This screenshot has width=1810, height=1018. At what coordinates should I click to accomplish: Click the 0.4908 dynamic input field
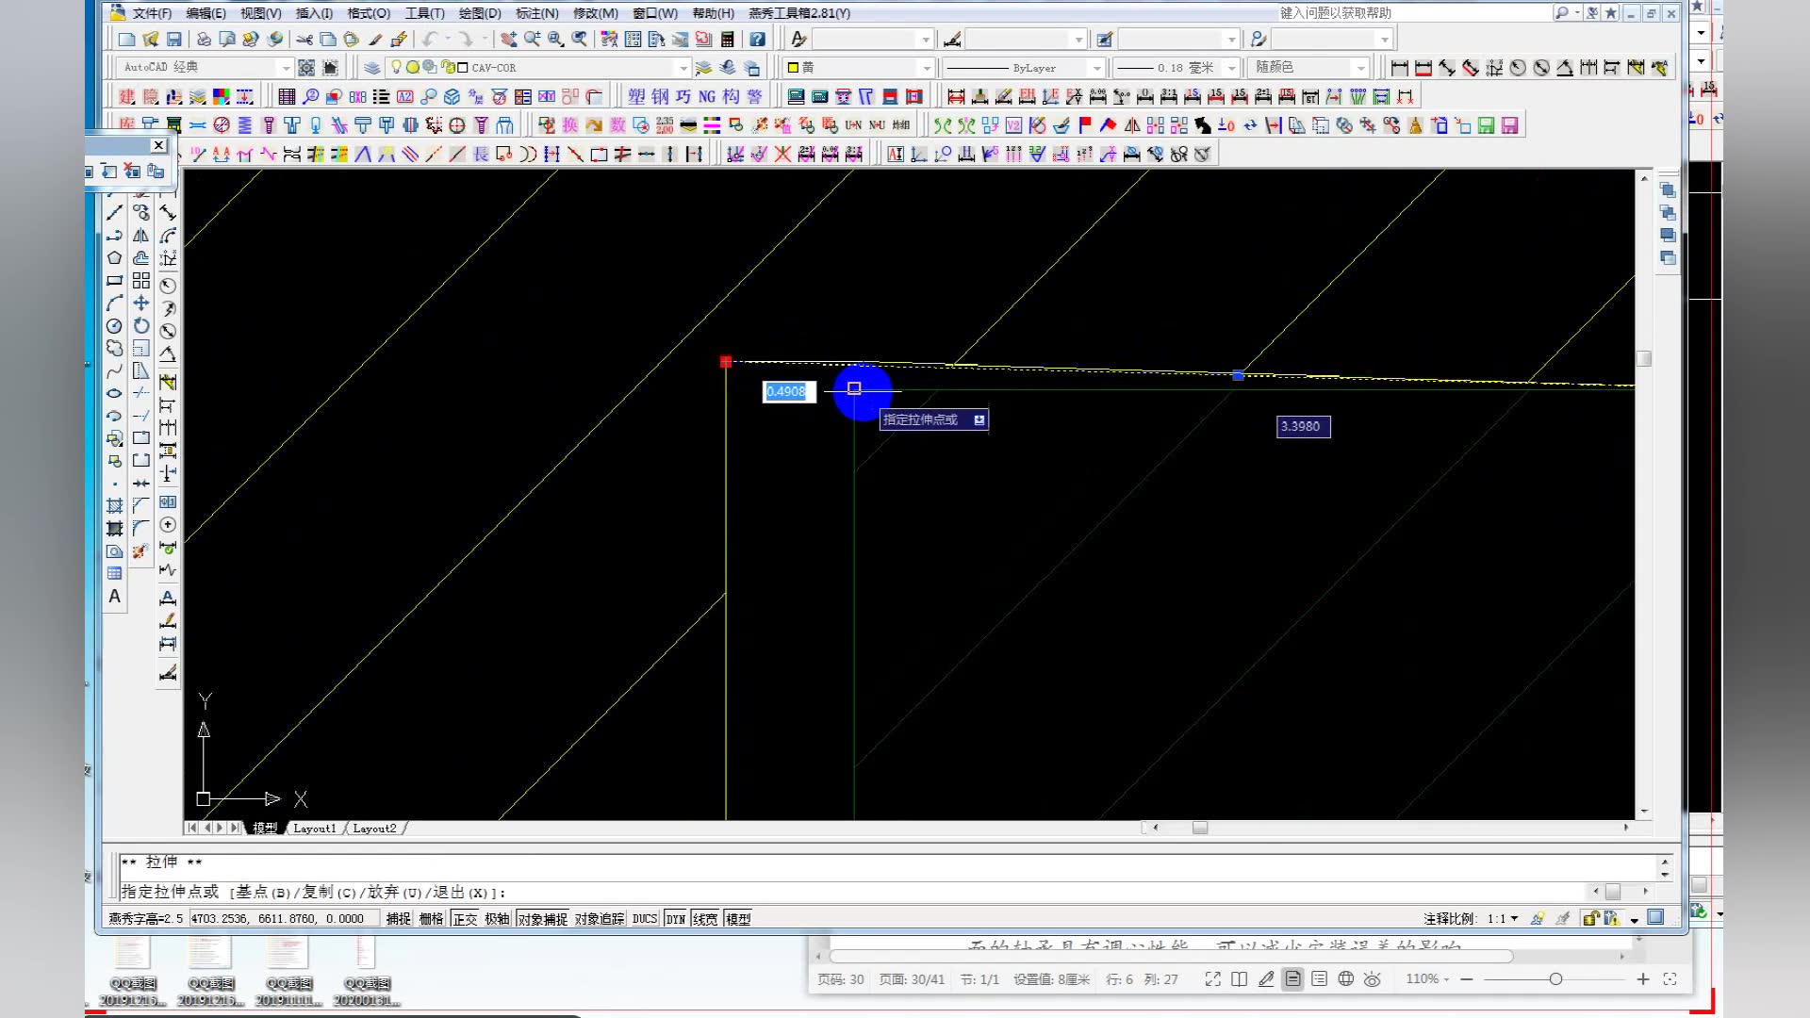click(787, 392)
